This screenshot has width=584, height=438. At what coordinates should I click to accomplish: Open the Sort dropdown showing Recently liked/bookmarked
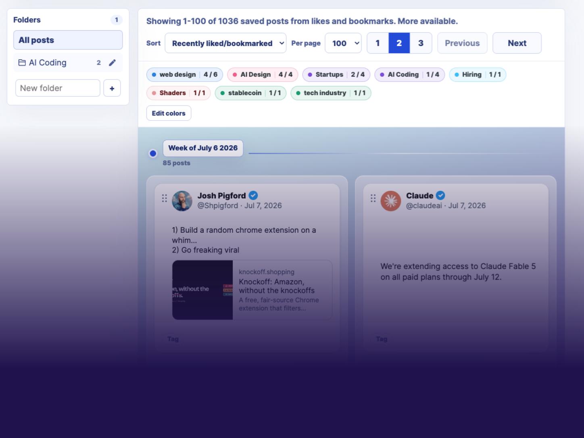[225, 43]
